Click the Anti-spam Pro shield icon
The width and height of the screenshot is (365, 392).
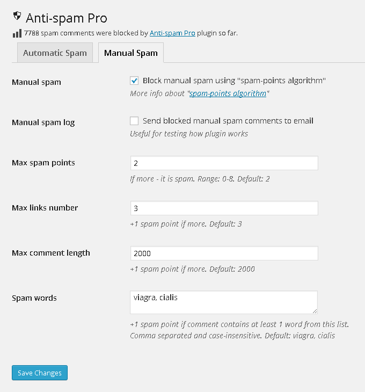17,16
